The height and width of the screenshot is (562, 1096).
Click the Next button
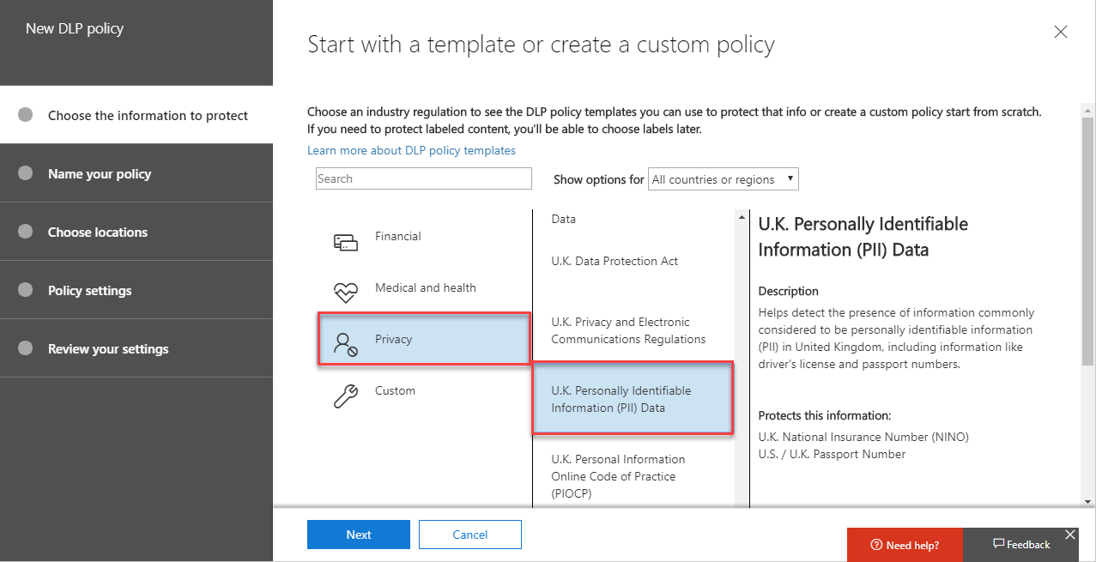coord(359,535)
